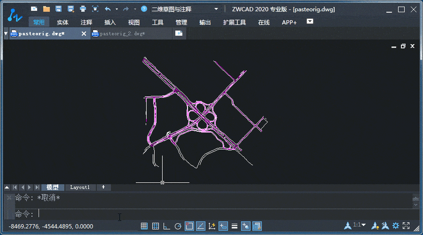This screenshot has height=235, width=423.
Task: Switch to the pasteorig_2.dwg document tab
Action: [x=122, y=34]
